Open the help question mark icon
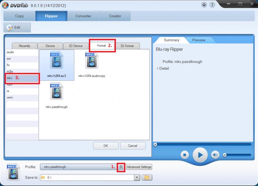The width and height of the screenshot is (258, 186). (x=212, y=5)
